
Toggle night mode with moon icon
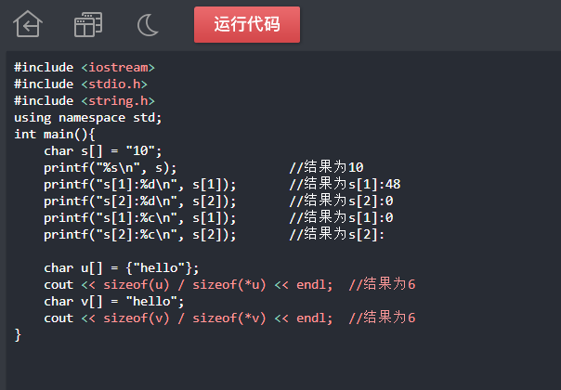coord(148,25)
